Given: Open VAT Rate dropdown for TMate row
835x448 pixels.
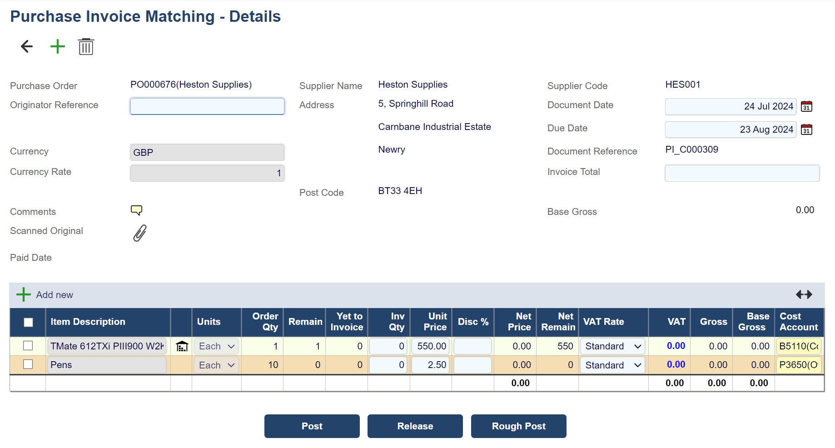Looking at the screenshot, I should pyautogui.click(x=612, y=346).
